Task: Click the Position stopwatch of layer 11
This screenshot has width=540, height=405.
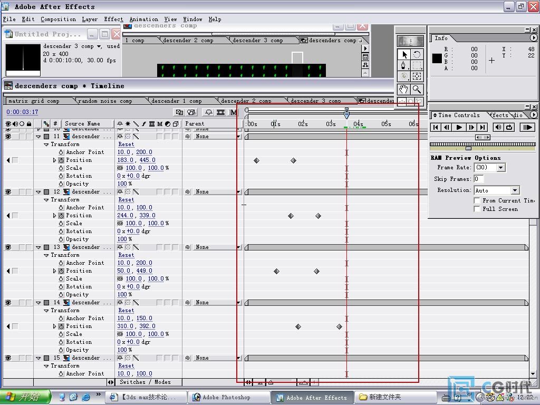Action: coord(61,160)
